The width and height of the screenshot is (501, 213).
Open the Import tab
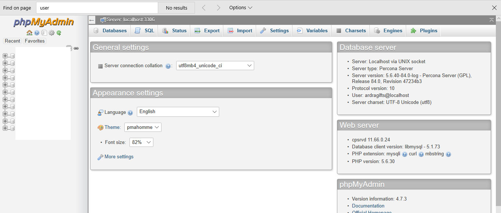click(x=239, y=31)
